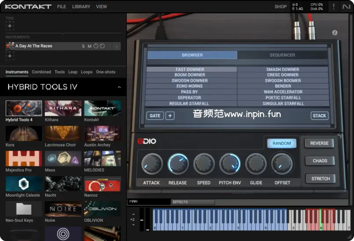Click the SPEED knob
Viewport: 354px width, 241px height.
click(204, 164)
